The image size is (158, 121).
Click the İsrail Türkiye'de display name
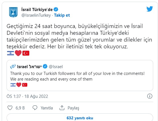coord(37,10)
